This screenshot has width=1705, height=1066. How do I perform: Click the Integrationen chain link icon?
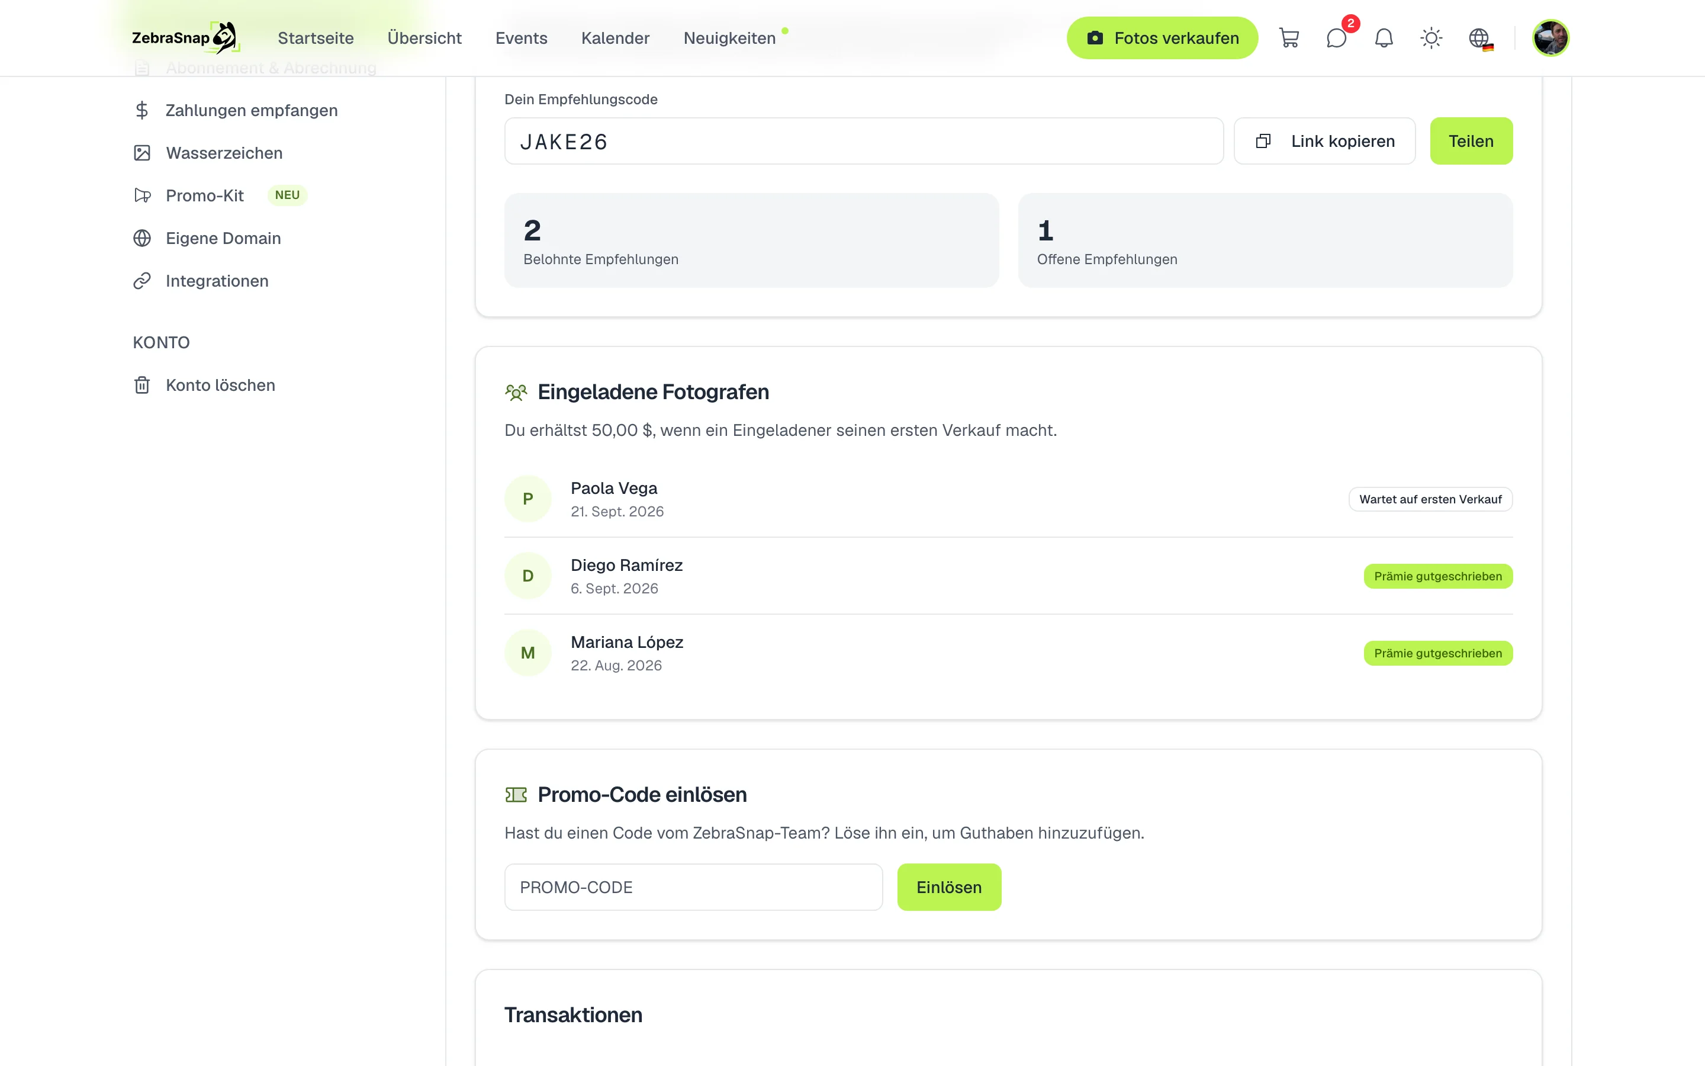[x=141, y=281]
